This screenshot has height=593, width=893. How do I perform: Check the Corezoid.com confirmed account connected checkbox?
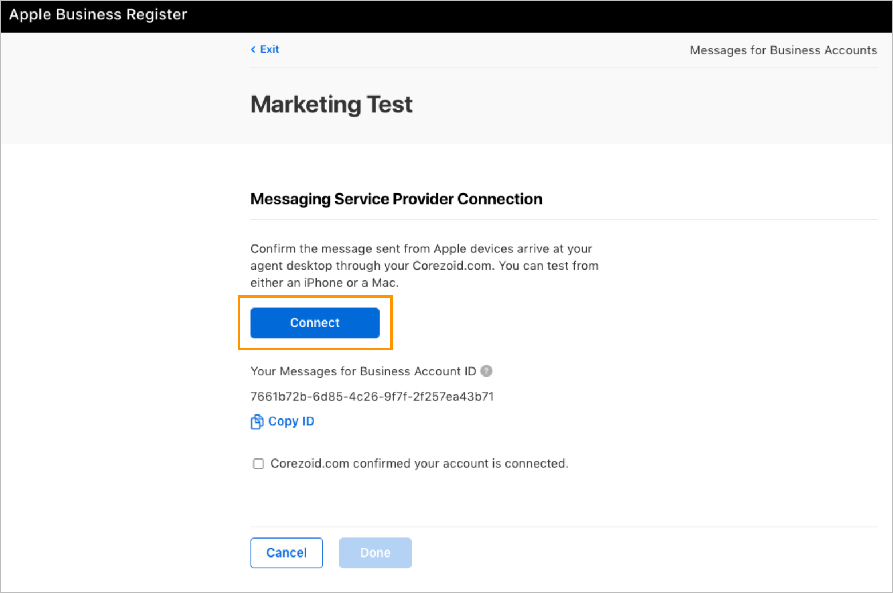tap(259, 464)
